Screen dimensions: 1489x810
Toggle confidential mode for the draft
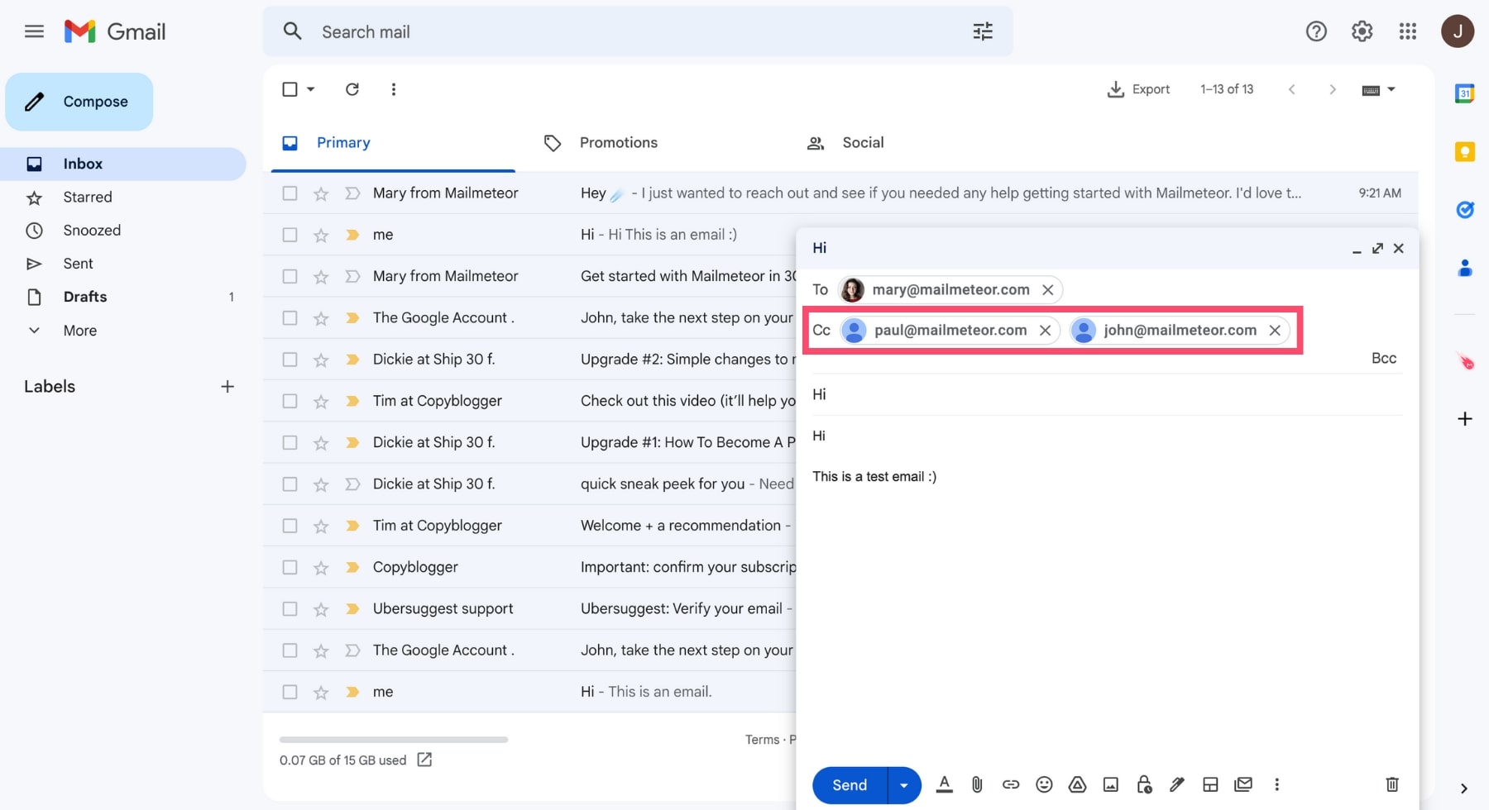coord(1144,784)
